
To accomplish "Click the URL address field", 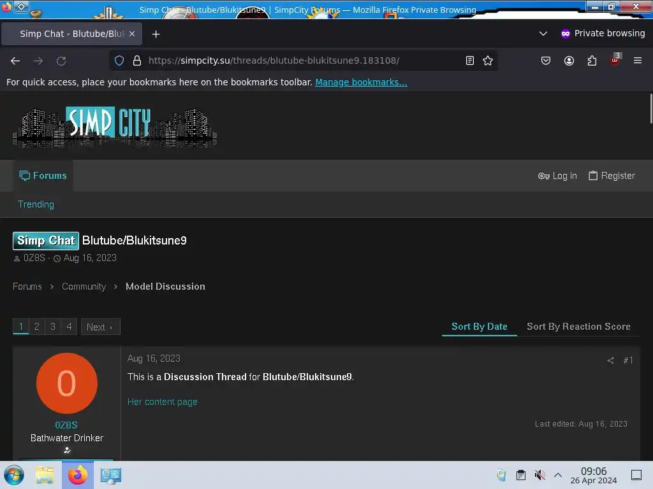I will (304, 60).
